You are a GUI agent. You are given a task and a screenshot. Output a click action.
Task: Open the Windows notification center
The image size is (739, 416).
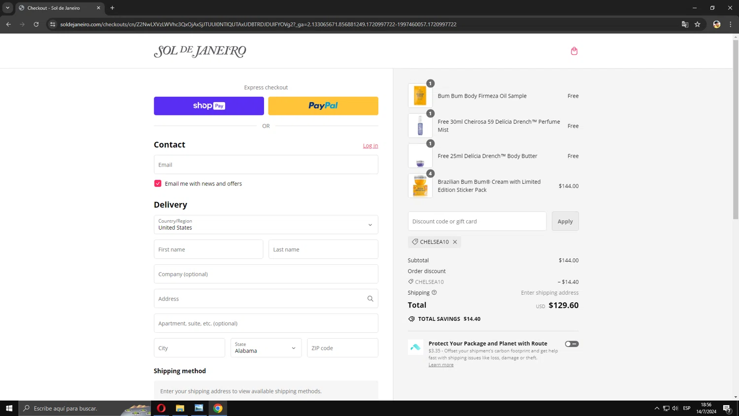[727, 408]
